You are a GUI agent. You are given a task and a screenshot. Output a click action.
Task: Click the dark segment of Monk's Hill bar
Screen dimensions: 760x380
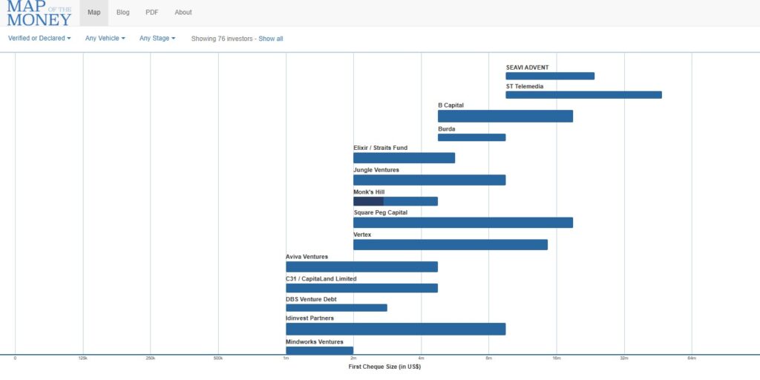click(x=368, y=201)
